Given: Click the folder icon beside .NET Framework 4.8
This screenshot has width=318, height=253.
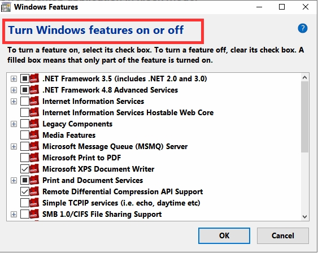Looking at the screenshot, I should [34, 90].
